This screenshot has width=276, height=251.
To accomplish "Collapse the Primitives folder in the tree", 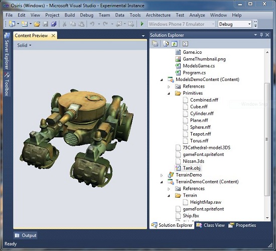I will [169, 94].
